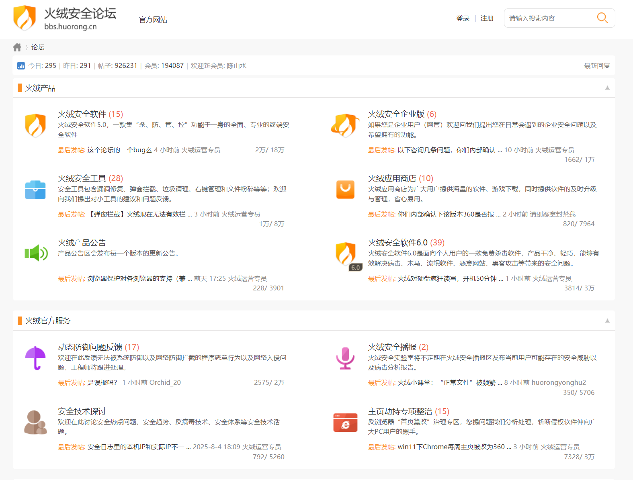Click the home icon in breadcrumb

(x=17, y=47)
